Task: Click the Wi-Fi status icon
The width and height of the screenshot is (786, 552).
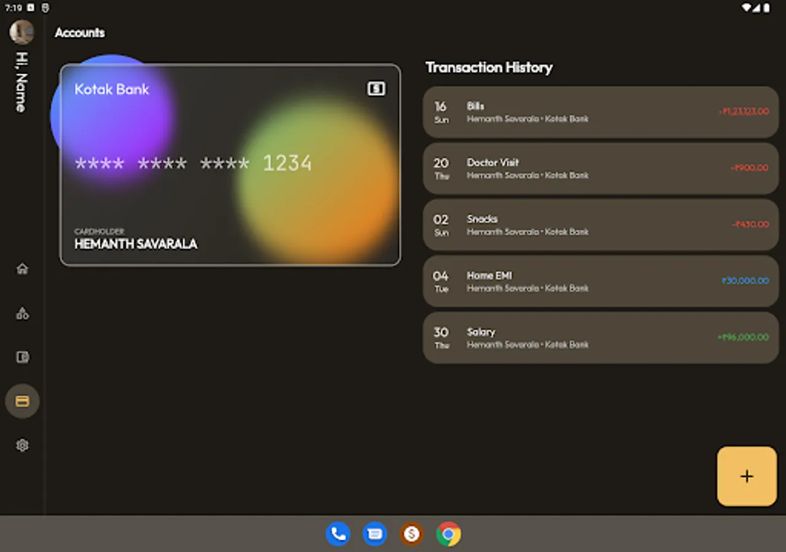Action: pyautogui.click(x=747, y=8)
